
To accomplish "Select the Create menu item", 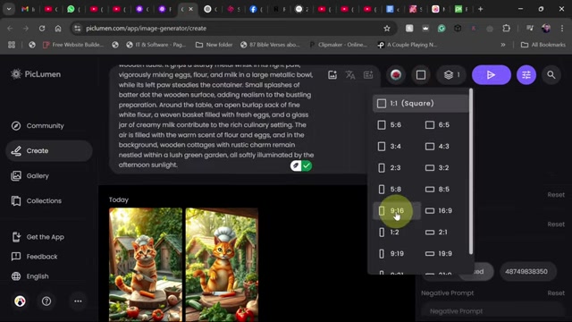I will click(x=49, y=151).
